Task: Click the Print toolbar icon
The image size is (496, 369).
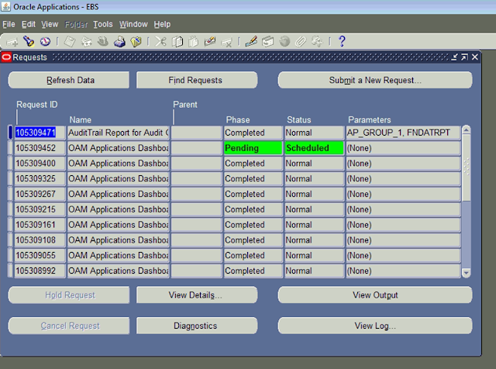Action: (x=120, y=41)
